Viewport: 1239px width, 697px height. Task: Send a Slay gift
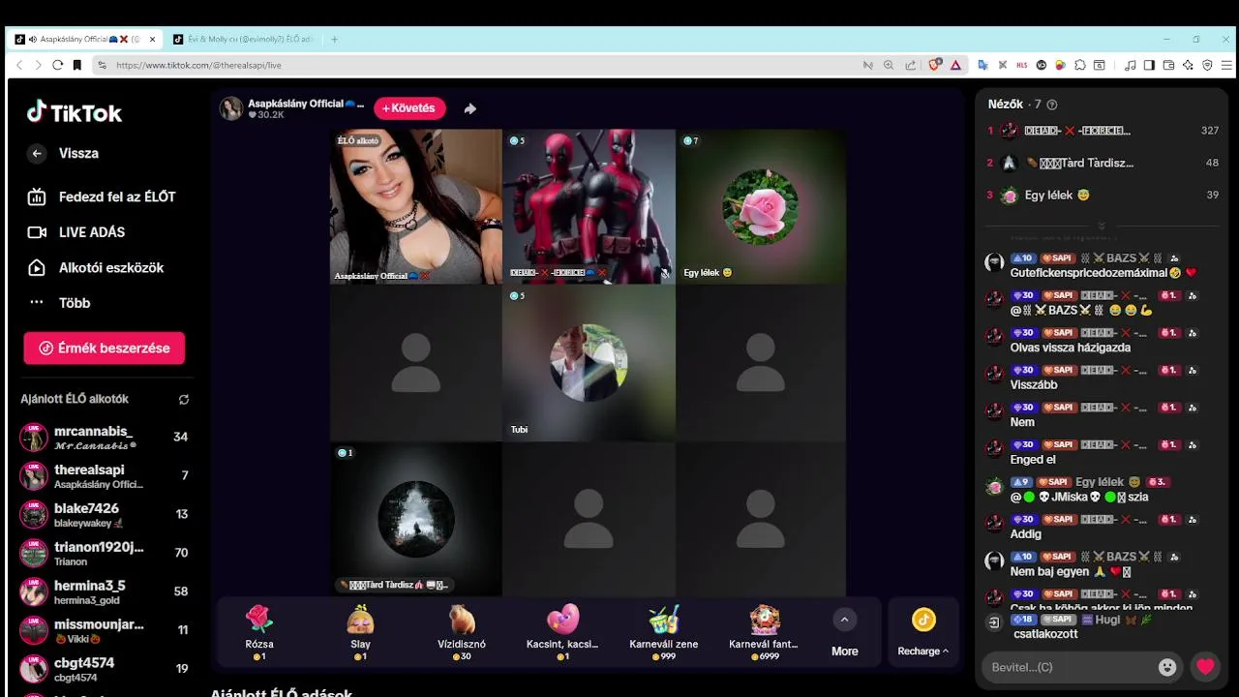(x=360, y=632)
